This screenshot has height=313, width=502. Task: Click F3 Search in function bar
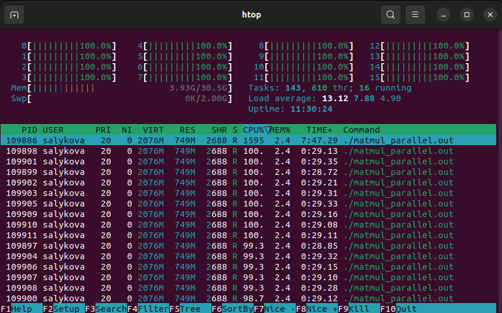click(x=106, y=309)
